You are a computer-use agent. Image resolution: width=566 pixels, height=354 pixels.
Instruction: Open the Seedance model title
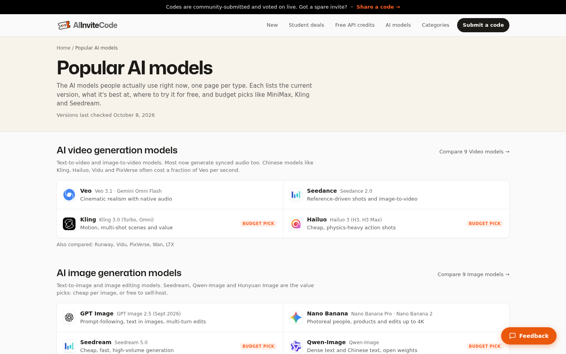tap(322, 191)
